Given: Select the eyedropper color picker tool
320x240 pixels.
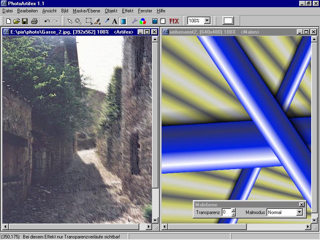Looking at the screenshot, I should coord(107,21).
